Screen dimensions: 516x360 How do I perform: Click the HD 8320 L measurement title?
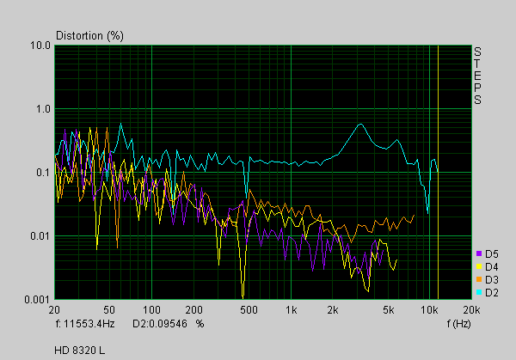(80, 351)
